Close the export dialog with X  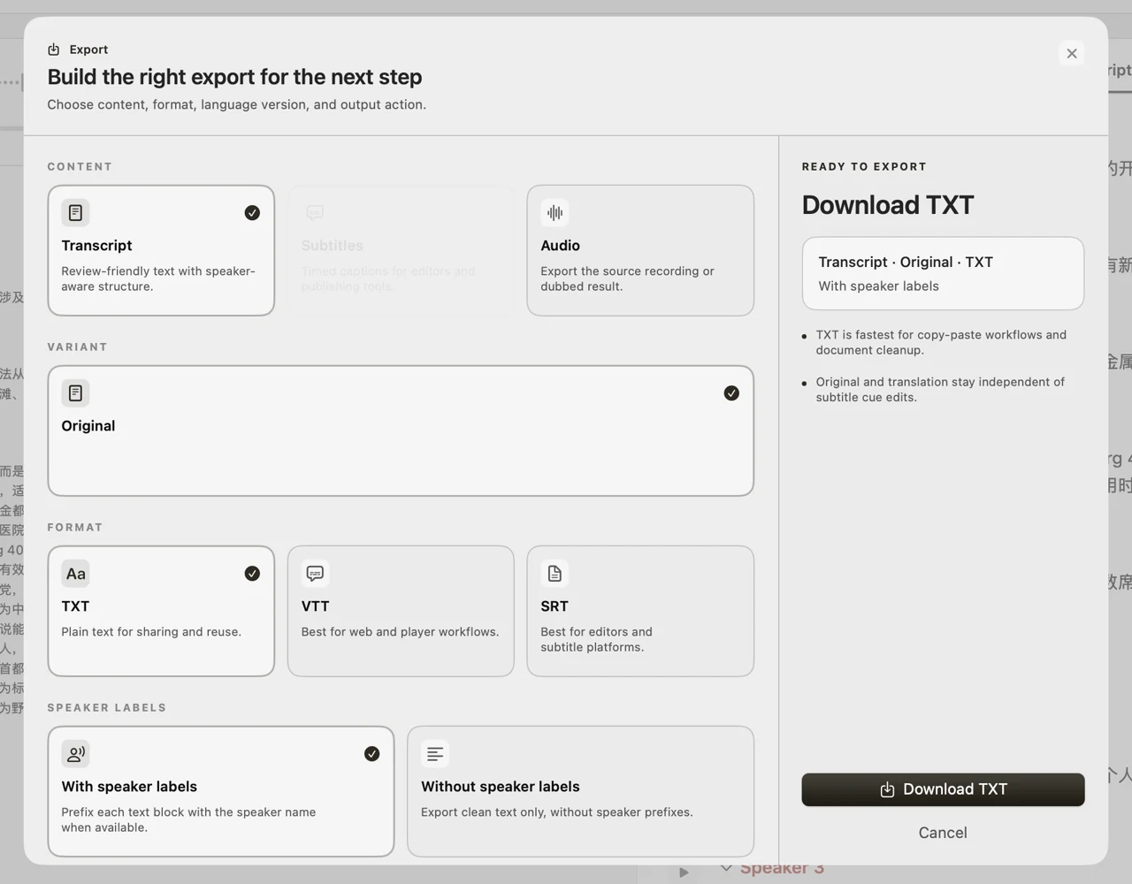pos(1072,53)
